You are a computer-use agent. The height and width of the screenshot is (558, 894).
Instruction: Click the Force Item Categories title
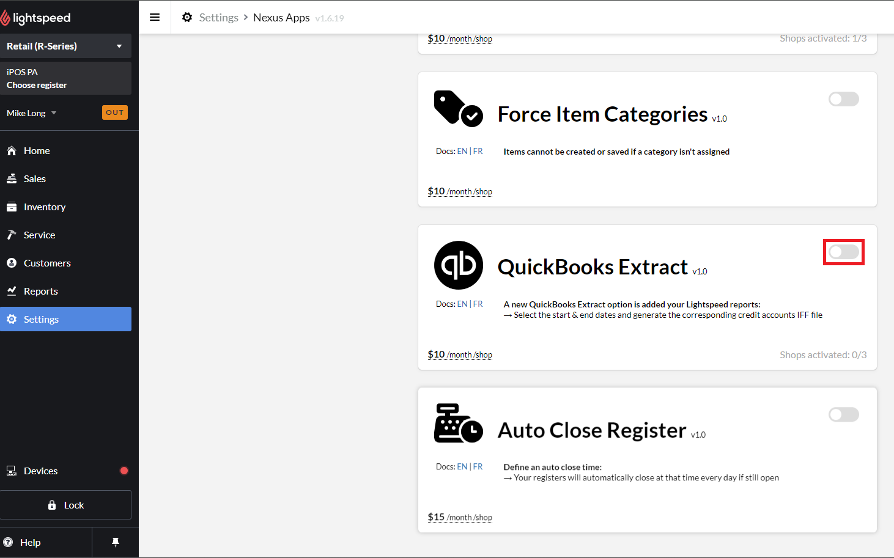point(602,114)
